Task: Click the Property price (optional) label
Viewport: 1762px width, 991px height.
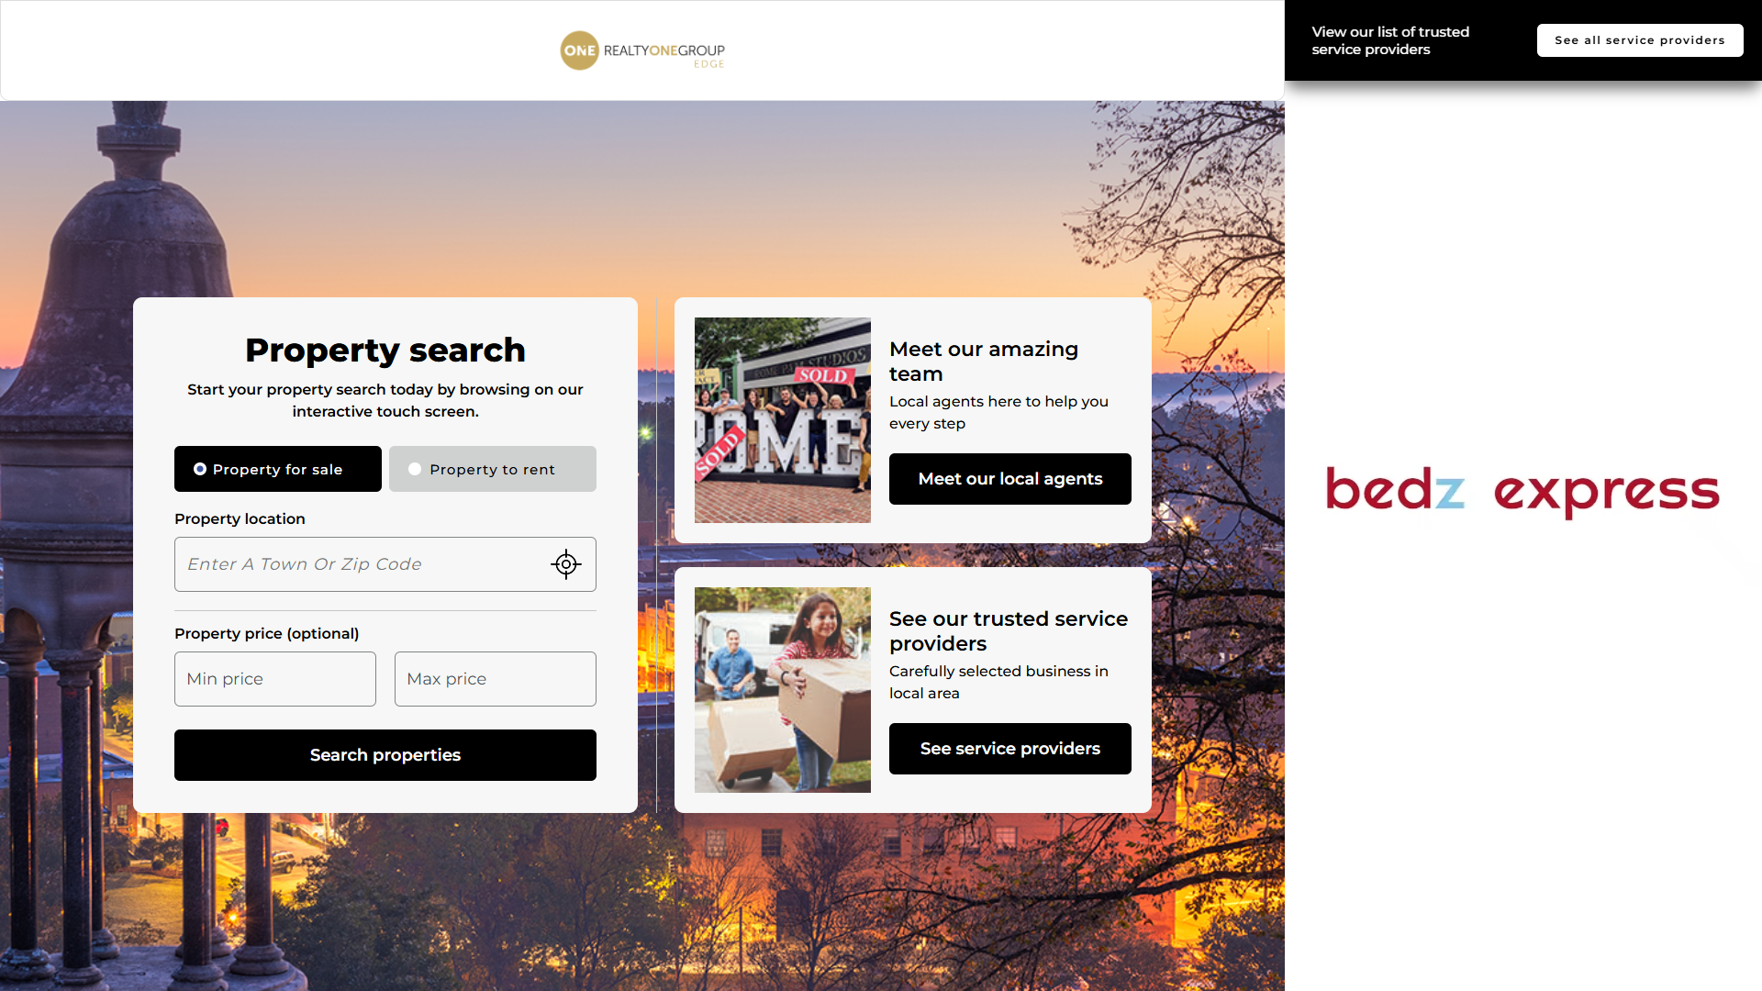Action: point(267,633)
